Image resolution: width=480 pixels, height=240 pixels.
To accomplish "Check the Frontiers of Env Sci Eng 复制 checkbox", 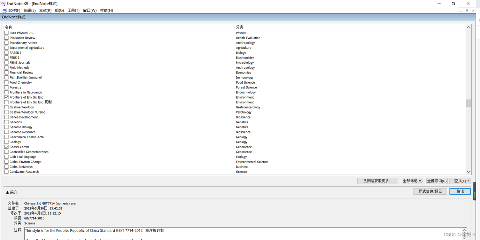I will tap(6, 102).
